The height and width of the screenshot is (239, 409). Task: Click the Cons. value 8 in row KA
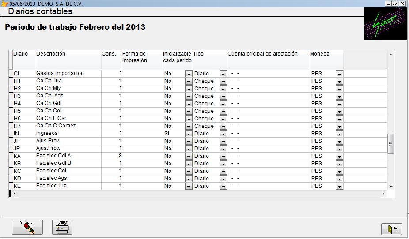tap(112, 156)
